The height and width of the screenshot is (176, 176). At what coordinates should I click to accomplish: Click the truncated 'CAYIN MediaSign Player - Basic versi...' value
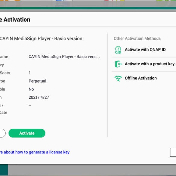coord(64,57)
